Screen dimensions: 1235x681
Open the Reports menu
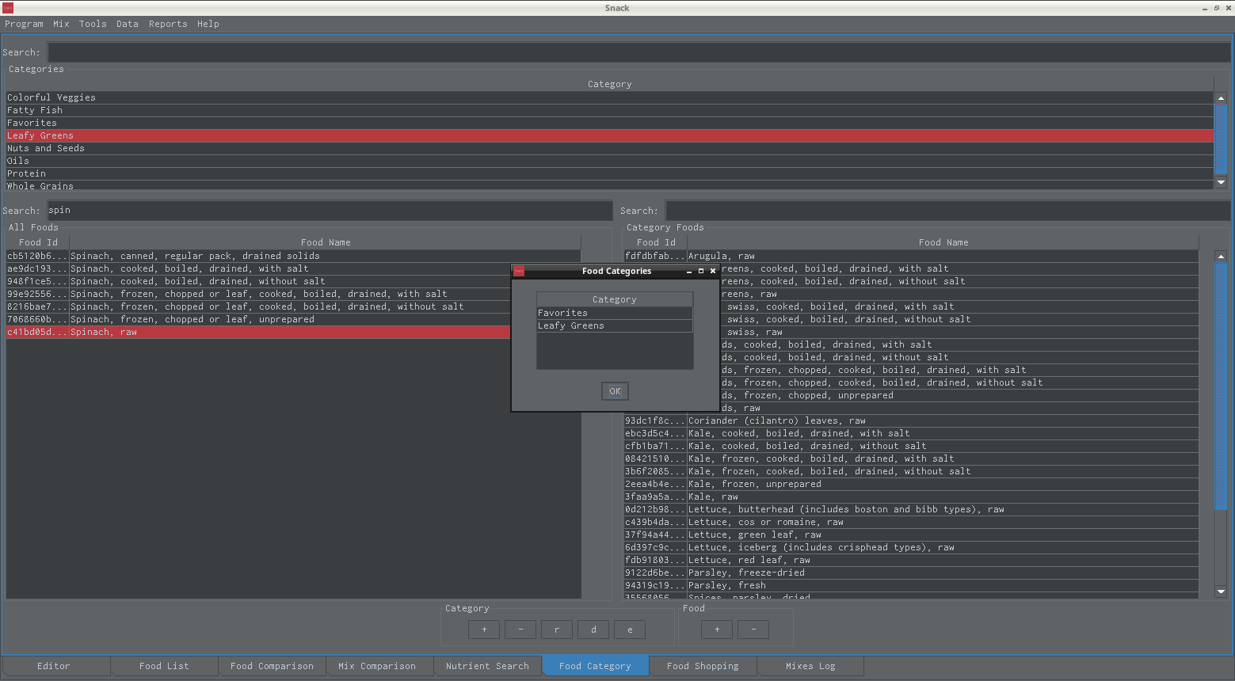[x=168, y=24]
